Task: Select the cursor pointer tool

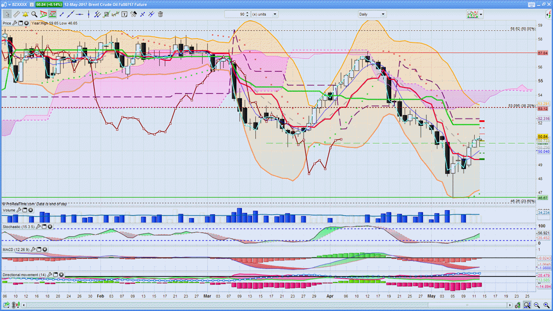Action: coord(7,14)
